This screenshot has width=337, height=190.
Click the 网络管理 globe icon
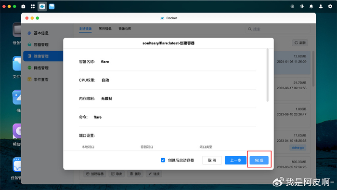tap(29, 68)
